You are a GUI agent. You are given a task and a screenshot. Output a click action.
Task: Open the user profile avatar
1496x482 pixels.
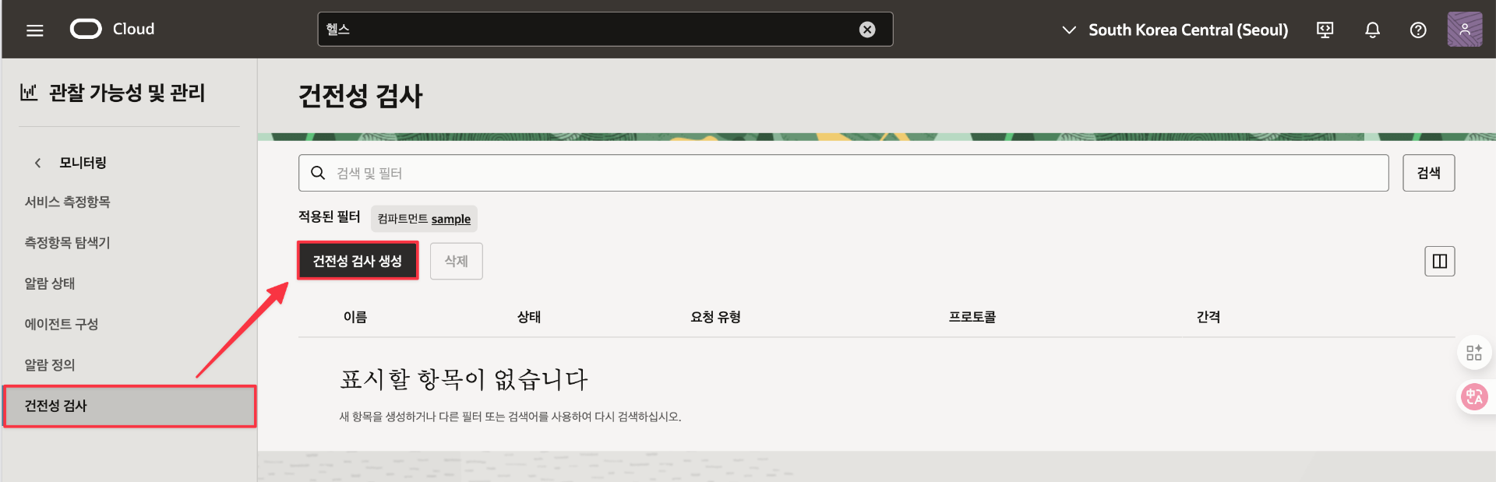click(1464, 30)
